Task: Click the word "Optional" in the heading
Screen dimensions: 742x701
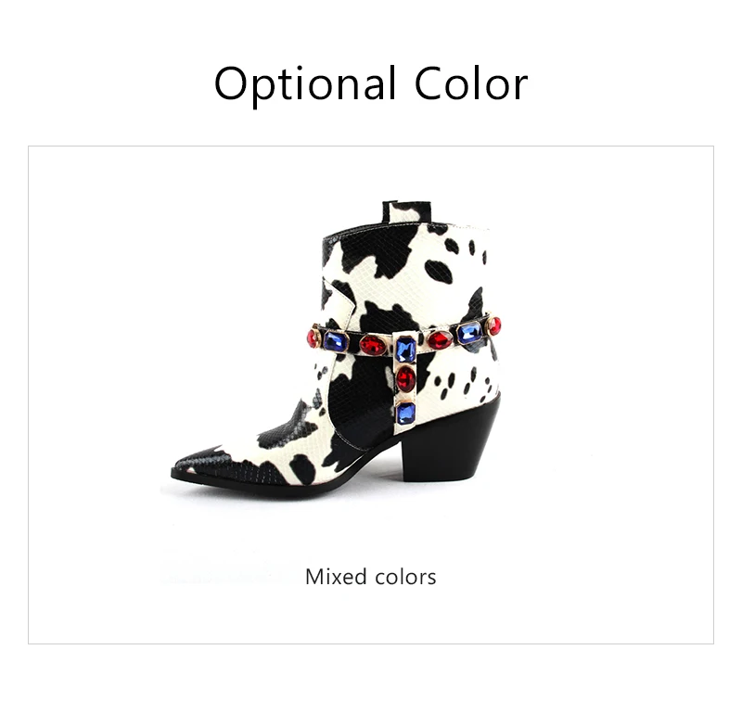Action: (x=305, y=85)
